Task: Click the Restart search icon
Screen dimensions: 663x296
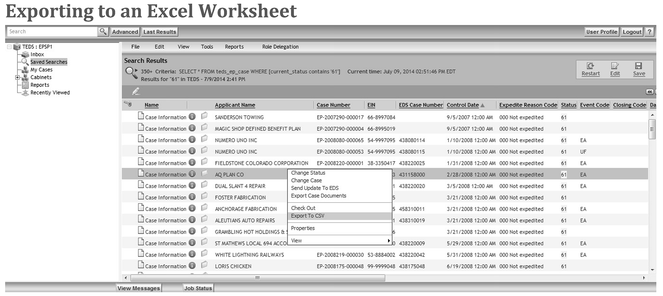Action: tap(590, 66)
